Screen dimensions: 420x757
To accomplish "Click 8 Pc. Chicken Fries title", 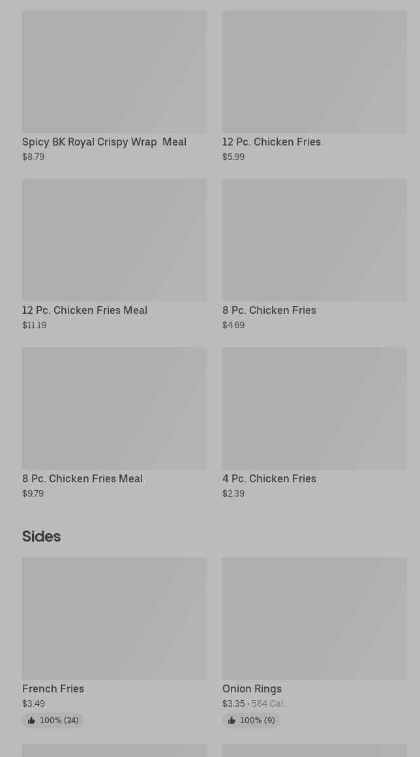I will [269, 310].
